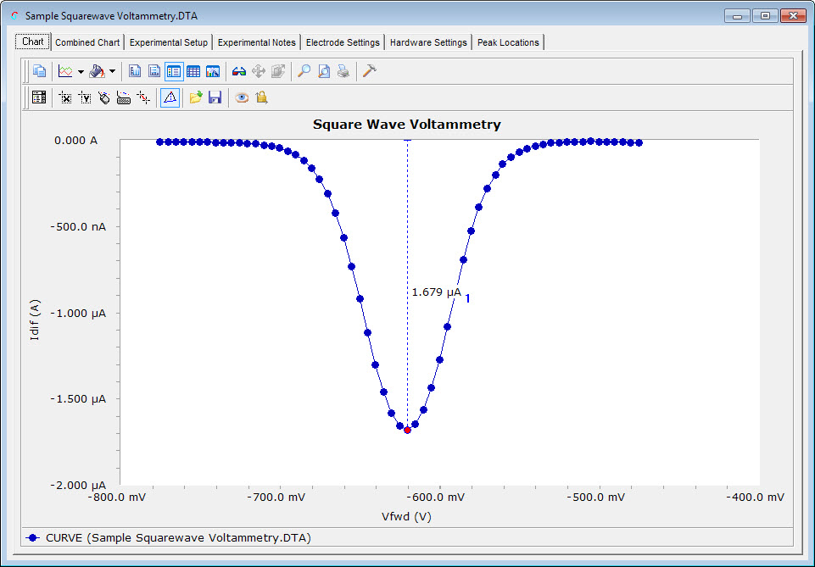Toggle the peak find triangle icon
The width and height of the screenshot is (815, 567).
(170, 97)
